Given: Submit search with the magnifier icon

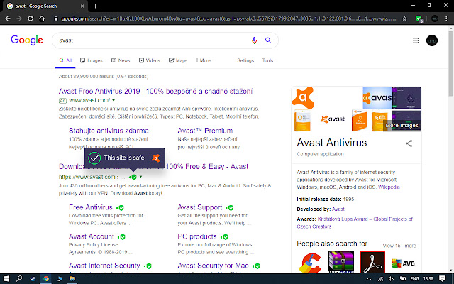Looking at the screenshot, I should 268,40.
